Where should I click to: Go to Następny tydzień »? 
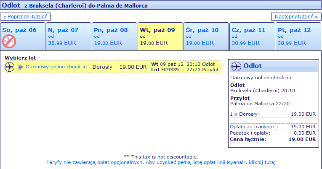tap(296, 17)
